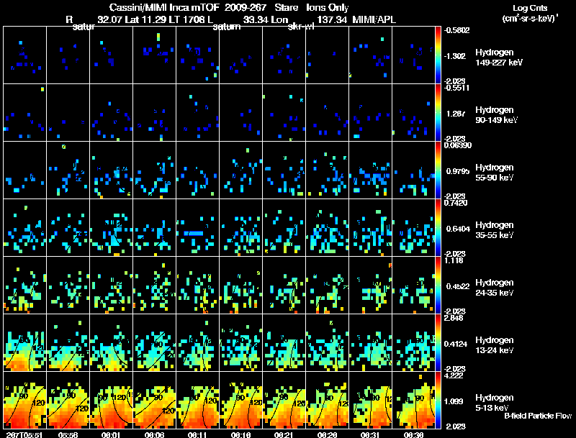Open the 13-24 keV panel above 267T05:51

pyautogui.click(x=25, y=343)
